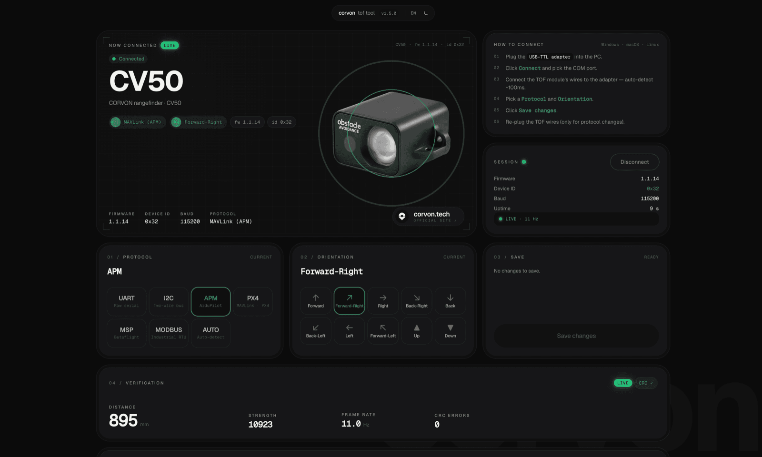This screenshot has height=457, width=762.
Task: Toggle the CRC check badge
Action: 646,383
